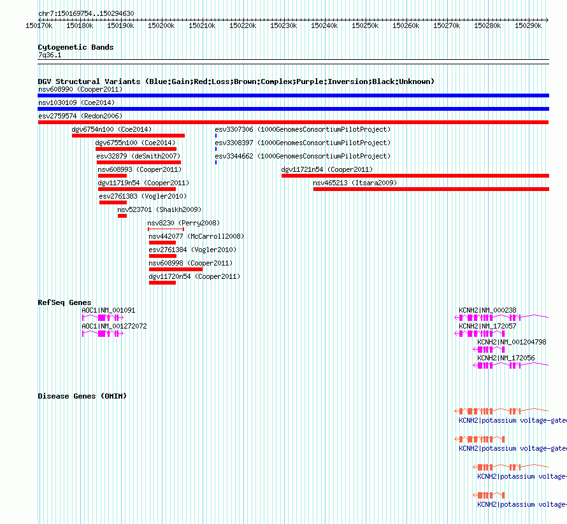The height and width of the screenshot is (524, 567).
Task: Click the red loss bar under dgv11721n54
Action: pos(415,176)
